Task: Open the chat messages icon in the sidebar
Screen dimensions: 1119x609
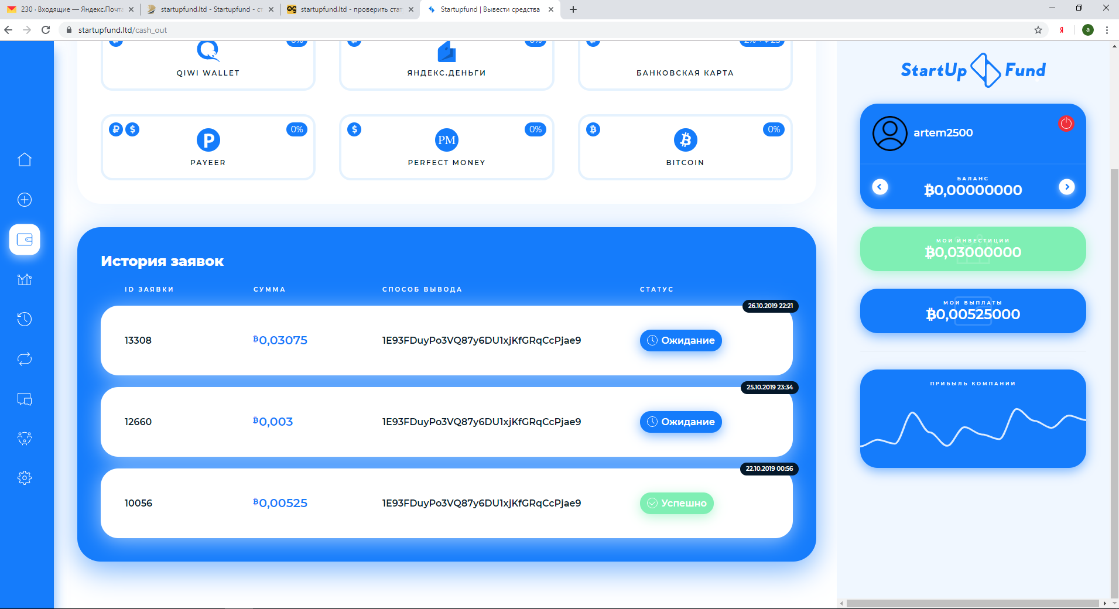Action: pyautogui.click(x=25, y=399)
